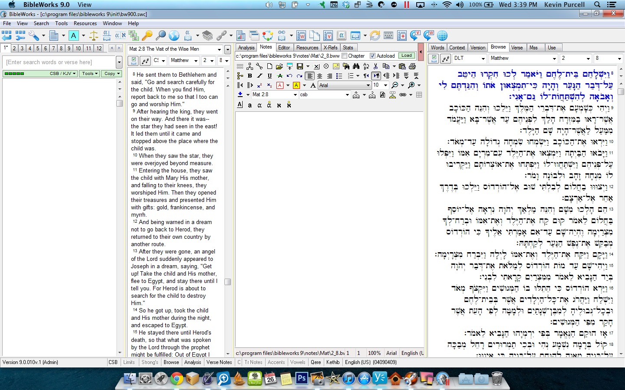This screenshot has width=625, height=390.
Task: Click the bar chart report icon
Action: click(x=241, y=36)
